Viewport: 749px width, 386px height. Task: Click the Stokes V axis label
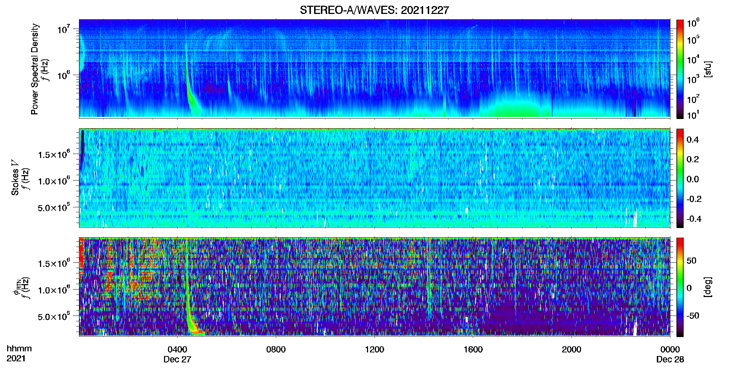(x=15, y=178)
